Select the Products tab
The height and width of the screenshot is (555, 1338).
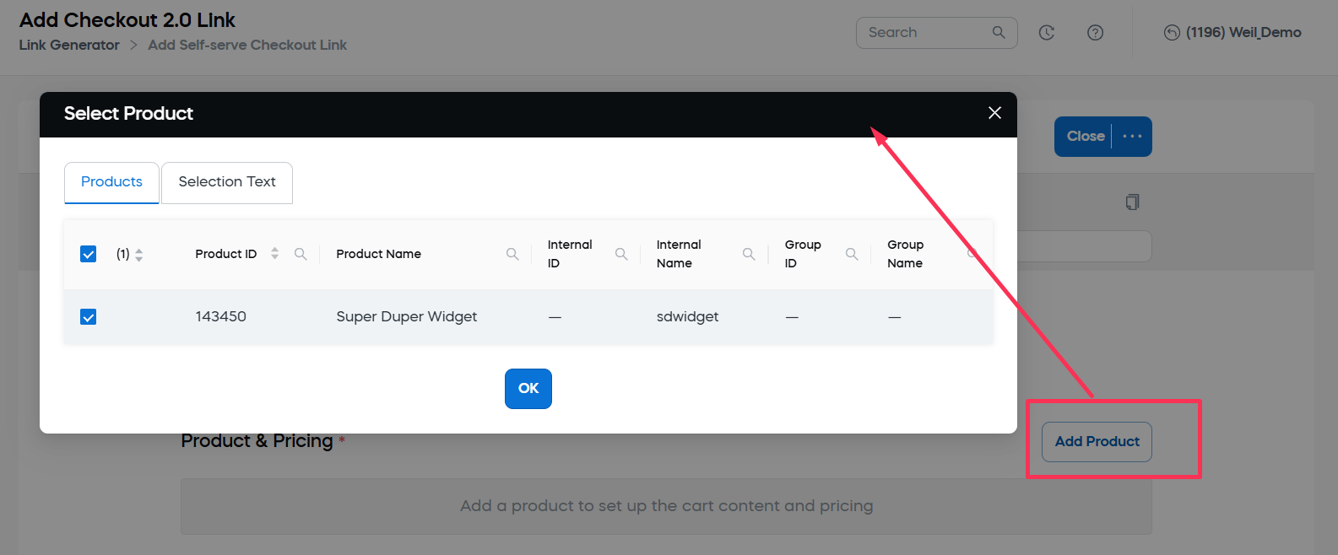111,182
